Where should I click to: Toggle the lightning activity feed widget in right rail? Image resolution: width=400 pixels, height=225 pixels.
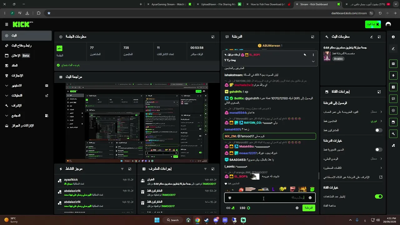(393, 75)
